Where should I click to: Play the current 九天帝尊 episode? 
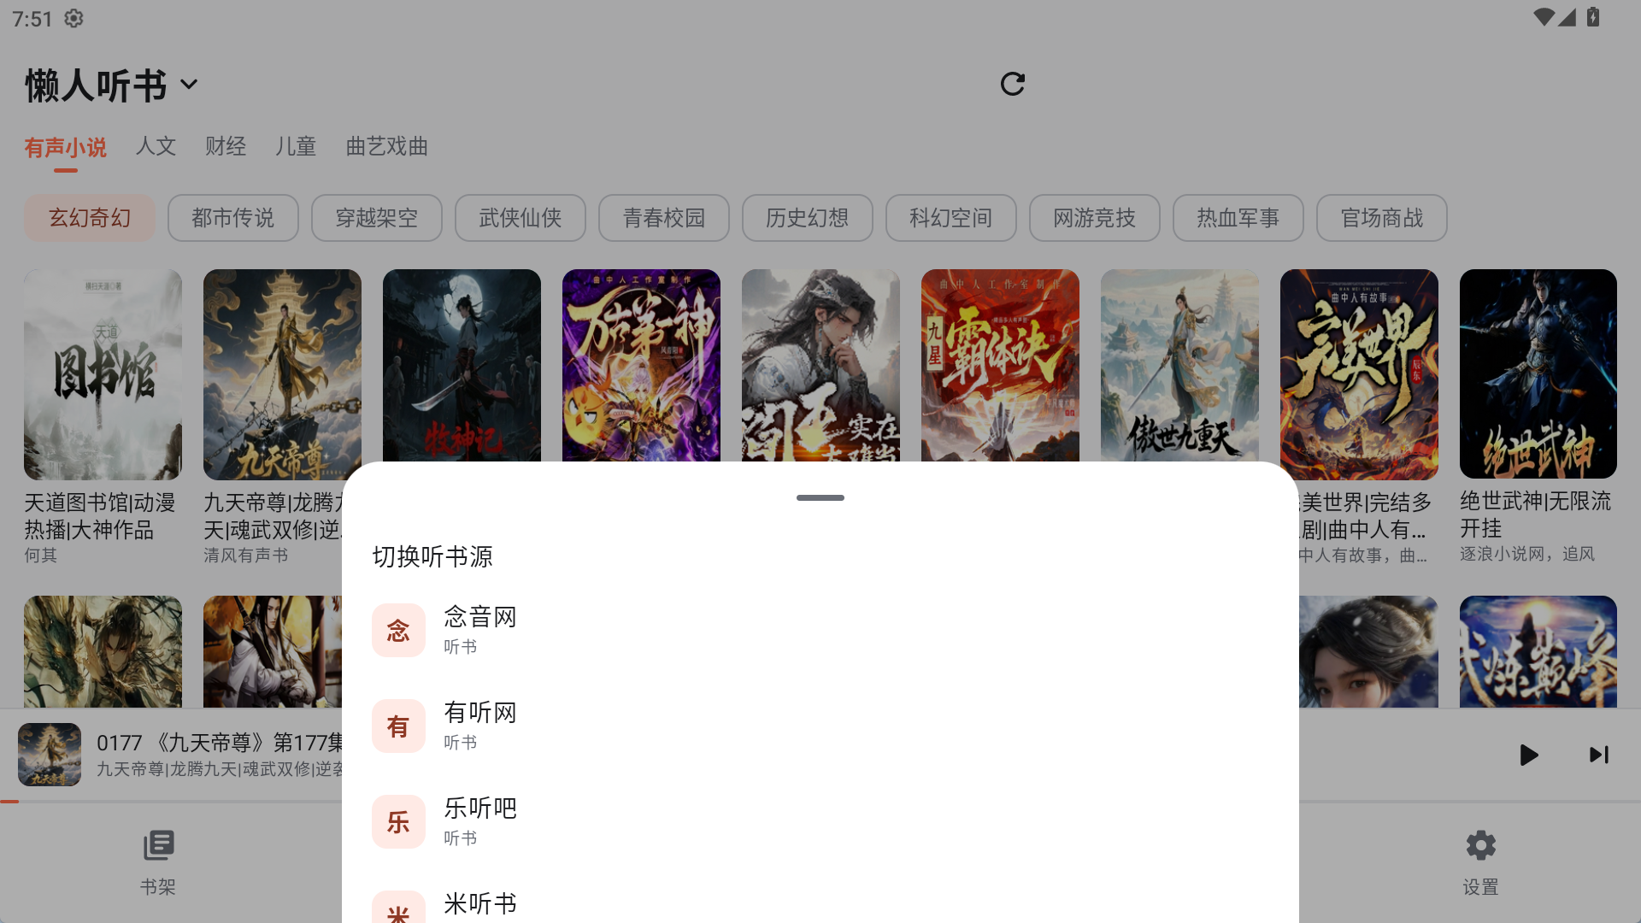tap(1529, 755)
